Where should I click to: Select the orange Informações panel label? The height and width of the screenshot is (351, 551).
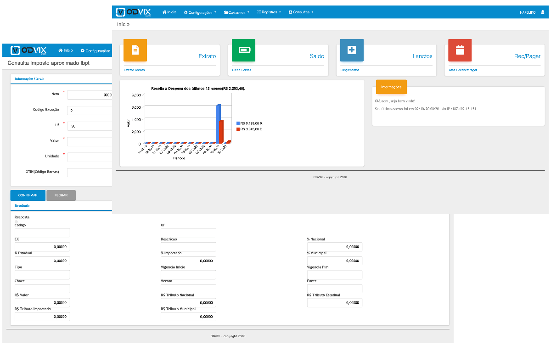[x=391, y=87]
